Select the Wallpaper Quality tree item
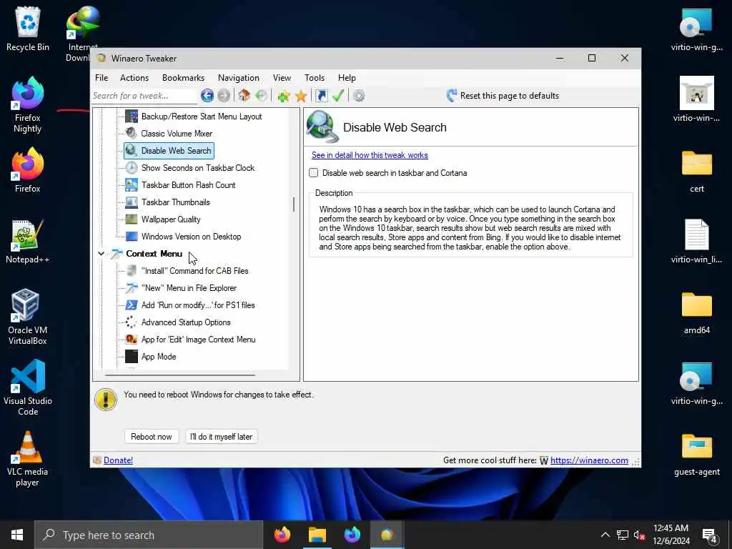This screenshot has width=732, height=549. (171, 219)
